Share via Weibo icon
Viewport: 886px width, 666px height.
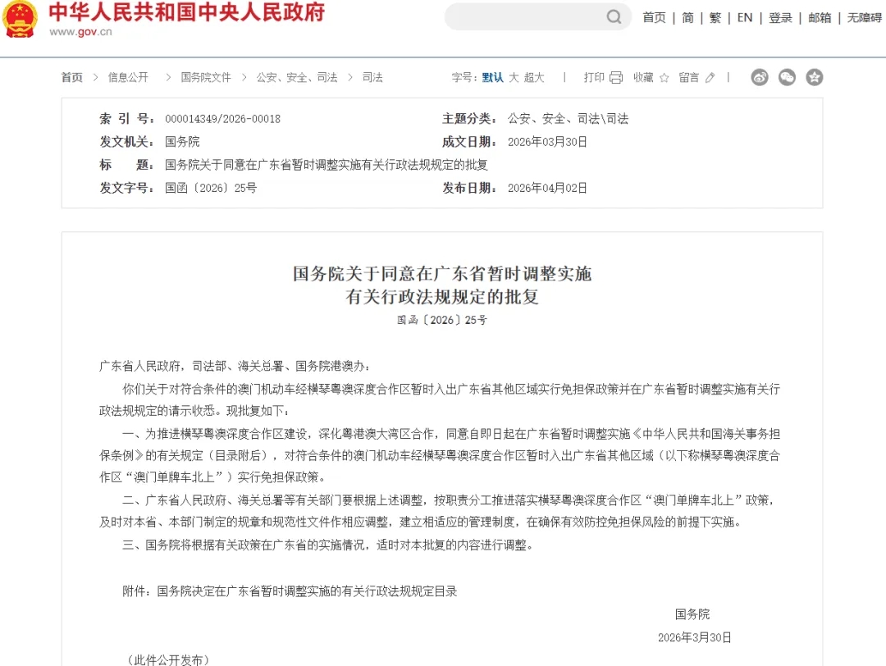(760, 77)
